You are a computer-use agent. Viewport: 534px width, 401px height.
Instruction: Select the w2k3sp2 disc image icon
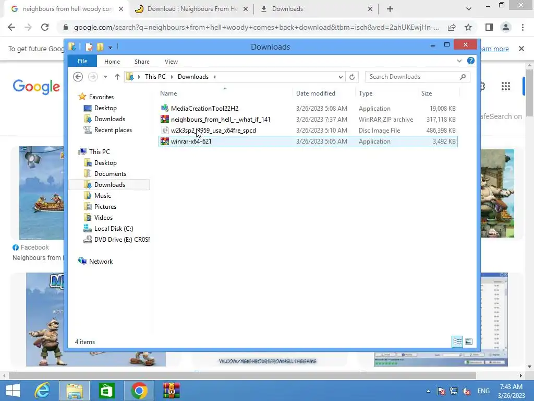[x=165, y=130]
